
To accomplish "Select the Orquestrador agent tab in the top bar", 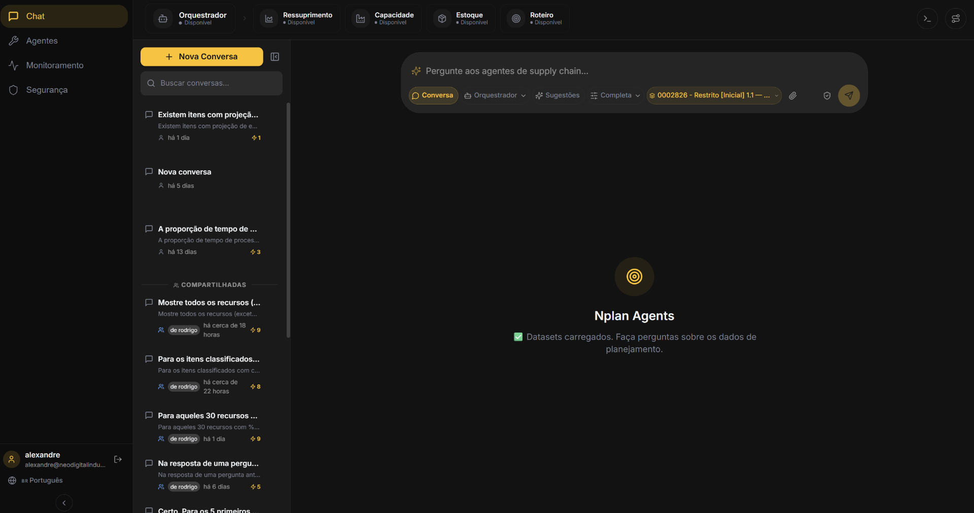I will (190, 19).
